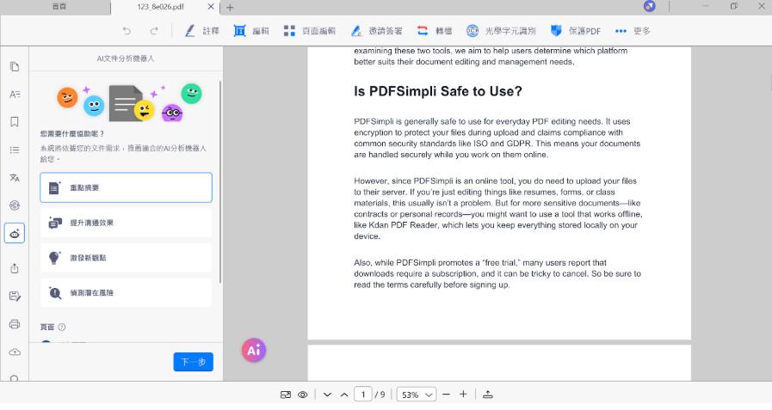The height and width of the screenshot is (410, 772).
Task: Open the text outline sidebar icon
Action: pyautogui.click(x=15, y=95)
